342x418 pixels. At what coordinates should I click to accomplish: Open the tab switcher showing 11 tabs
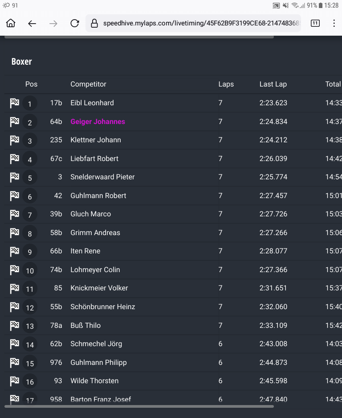point(315,23)
